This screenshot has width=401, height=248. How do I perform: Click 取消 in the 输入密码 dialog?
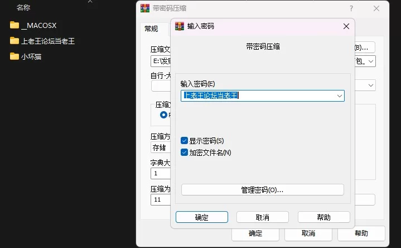click(x=263, y=217)
